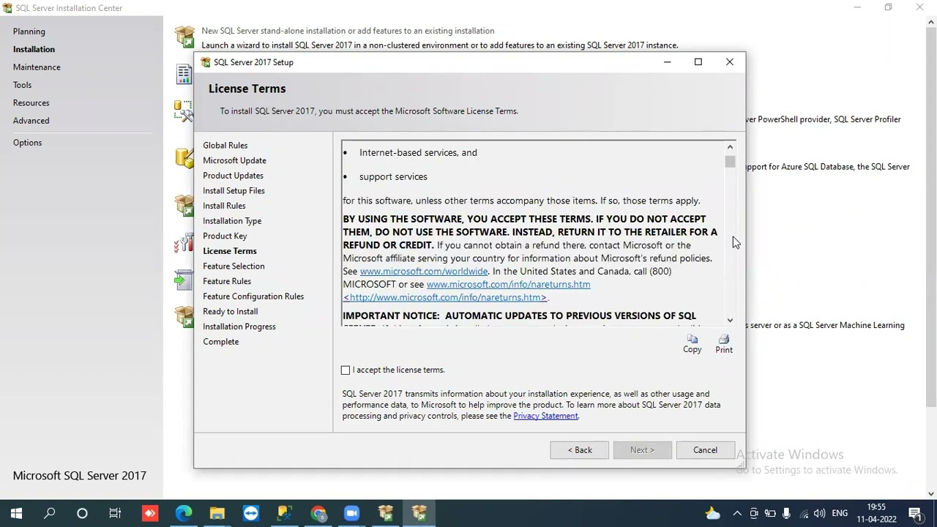Select Advanced in Installation Center sidebar
The image size is (937, 527).
31,121
